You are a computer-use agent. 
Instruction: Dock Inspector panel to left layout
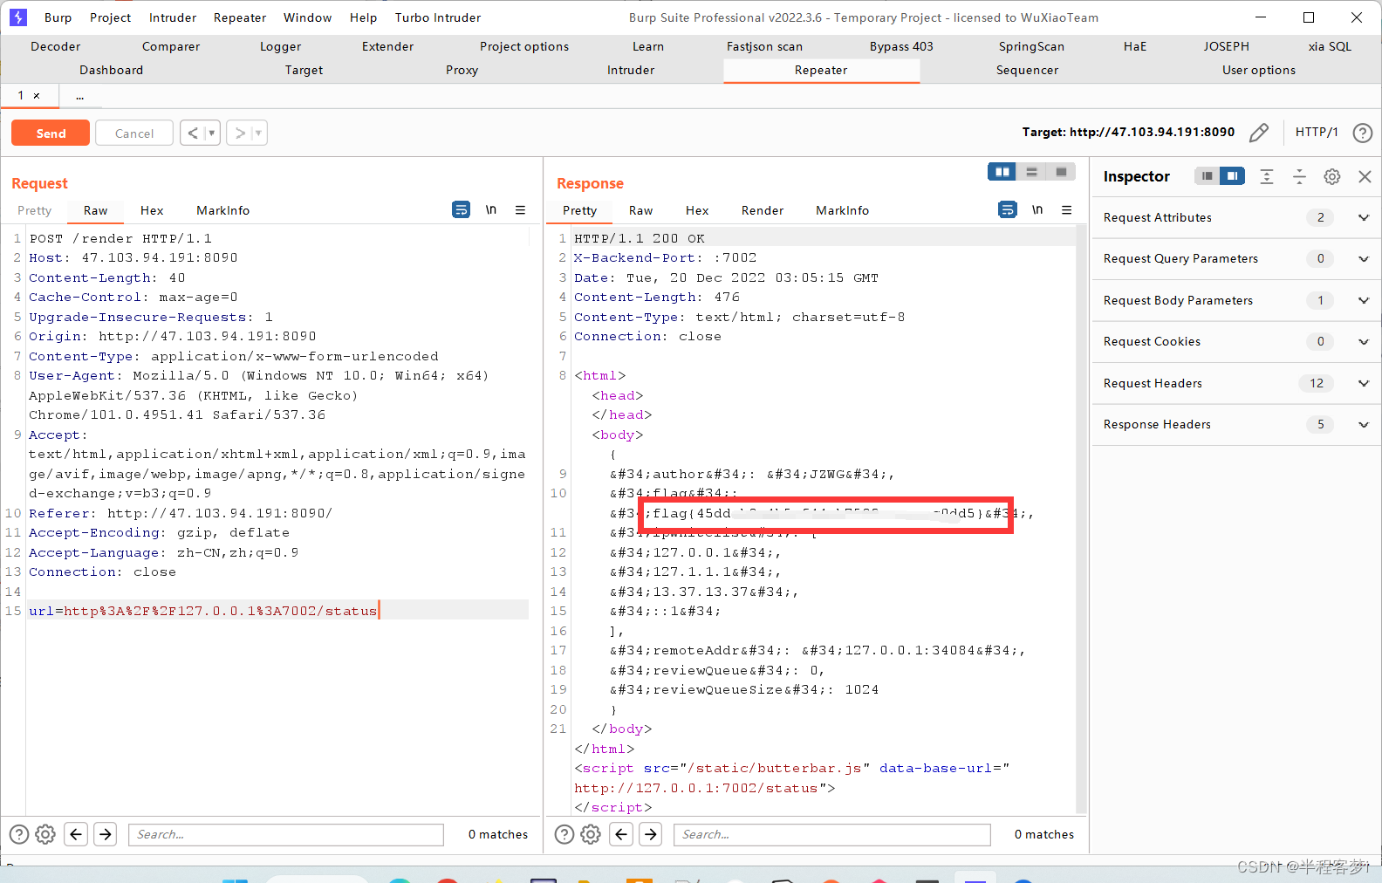[1207, 176]
